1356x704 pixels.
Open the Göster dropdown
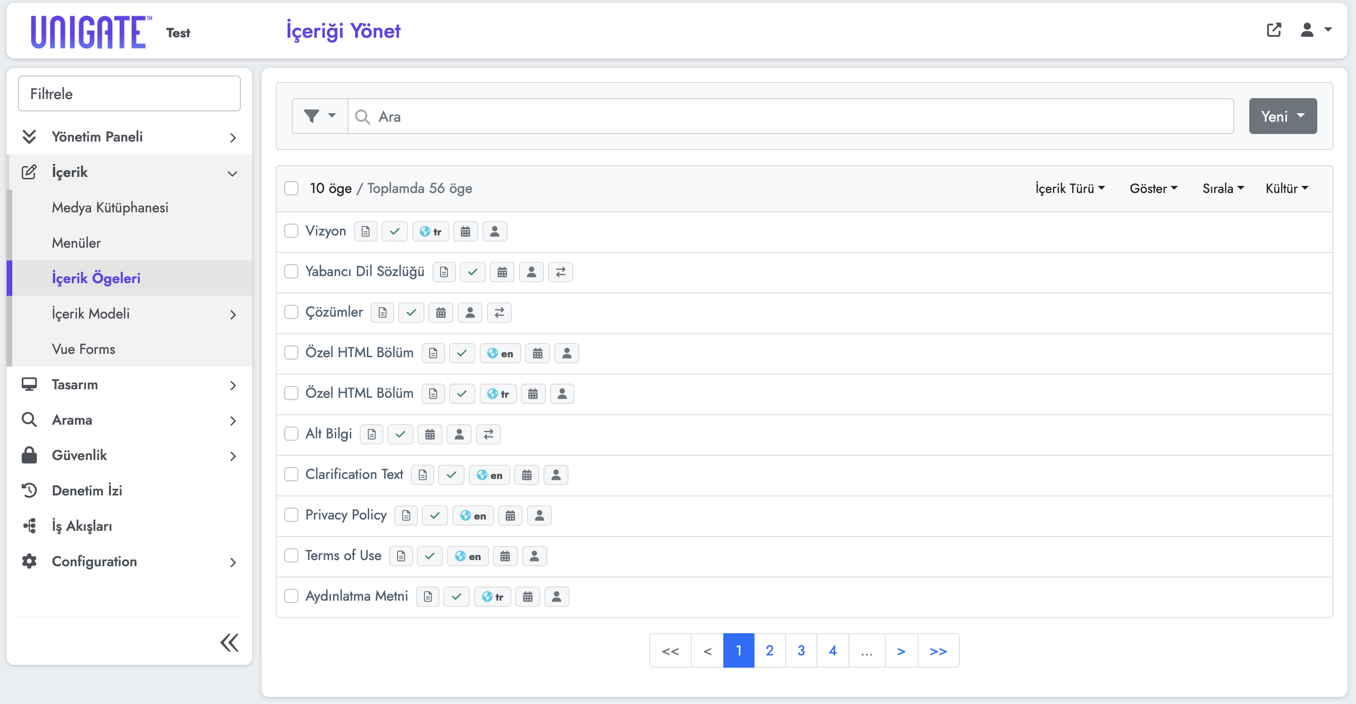pos(1153,188)
